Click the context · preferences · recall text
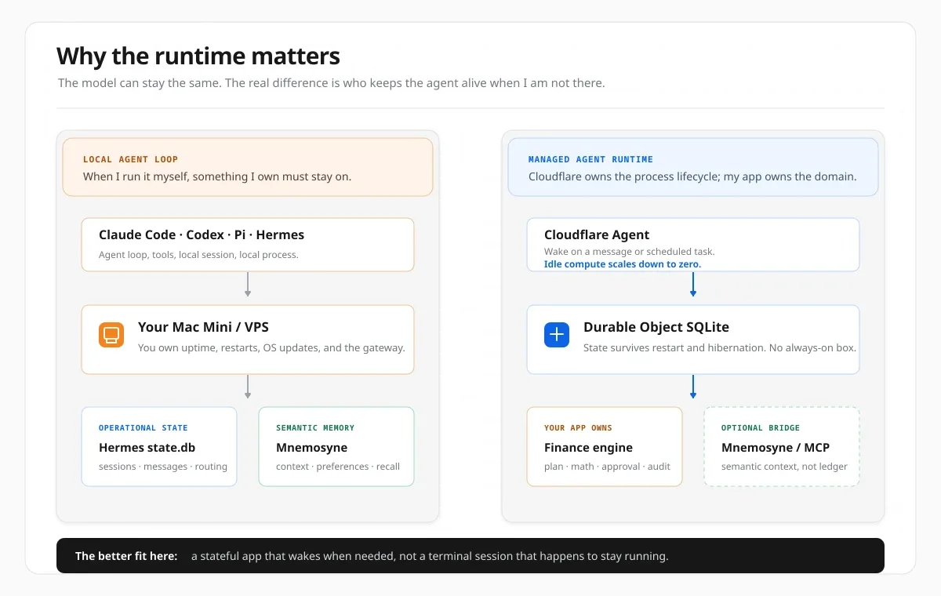This screenshot has width=941, height=596. point(338,467)
